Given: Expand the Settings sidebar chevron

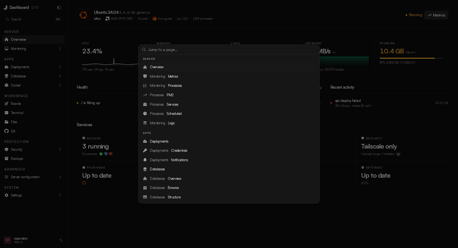Looking at the screenshot, I should tap(60, 195).
